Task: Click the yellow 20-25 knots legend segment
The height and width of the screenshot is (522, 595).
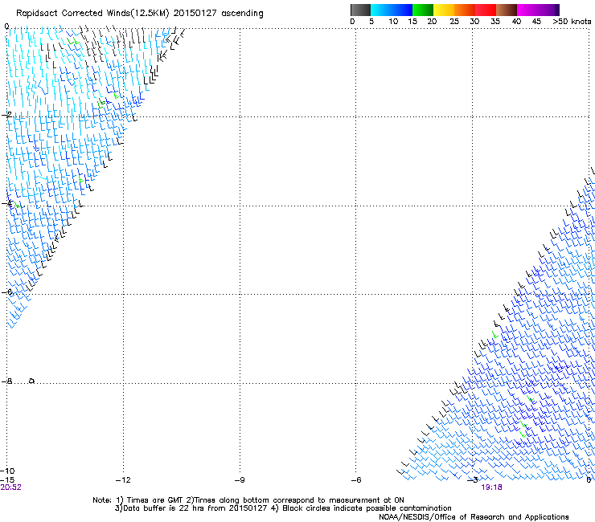Action: (x=444, y=10)
